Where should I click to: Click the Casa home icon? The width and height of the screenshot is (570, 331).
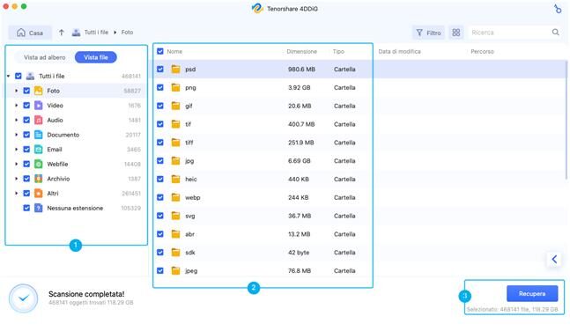21,33
